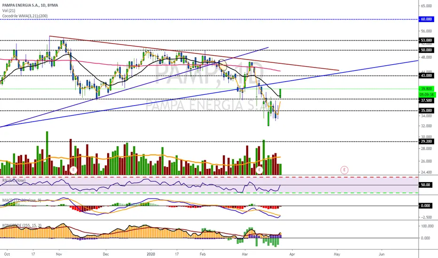Click the May label on time axis

tap(337, 254)
